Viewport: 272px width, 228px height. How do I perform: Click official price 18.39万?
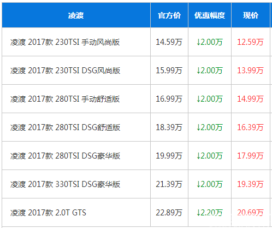click(169, 127)
